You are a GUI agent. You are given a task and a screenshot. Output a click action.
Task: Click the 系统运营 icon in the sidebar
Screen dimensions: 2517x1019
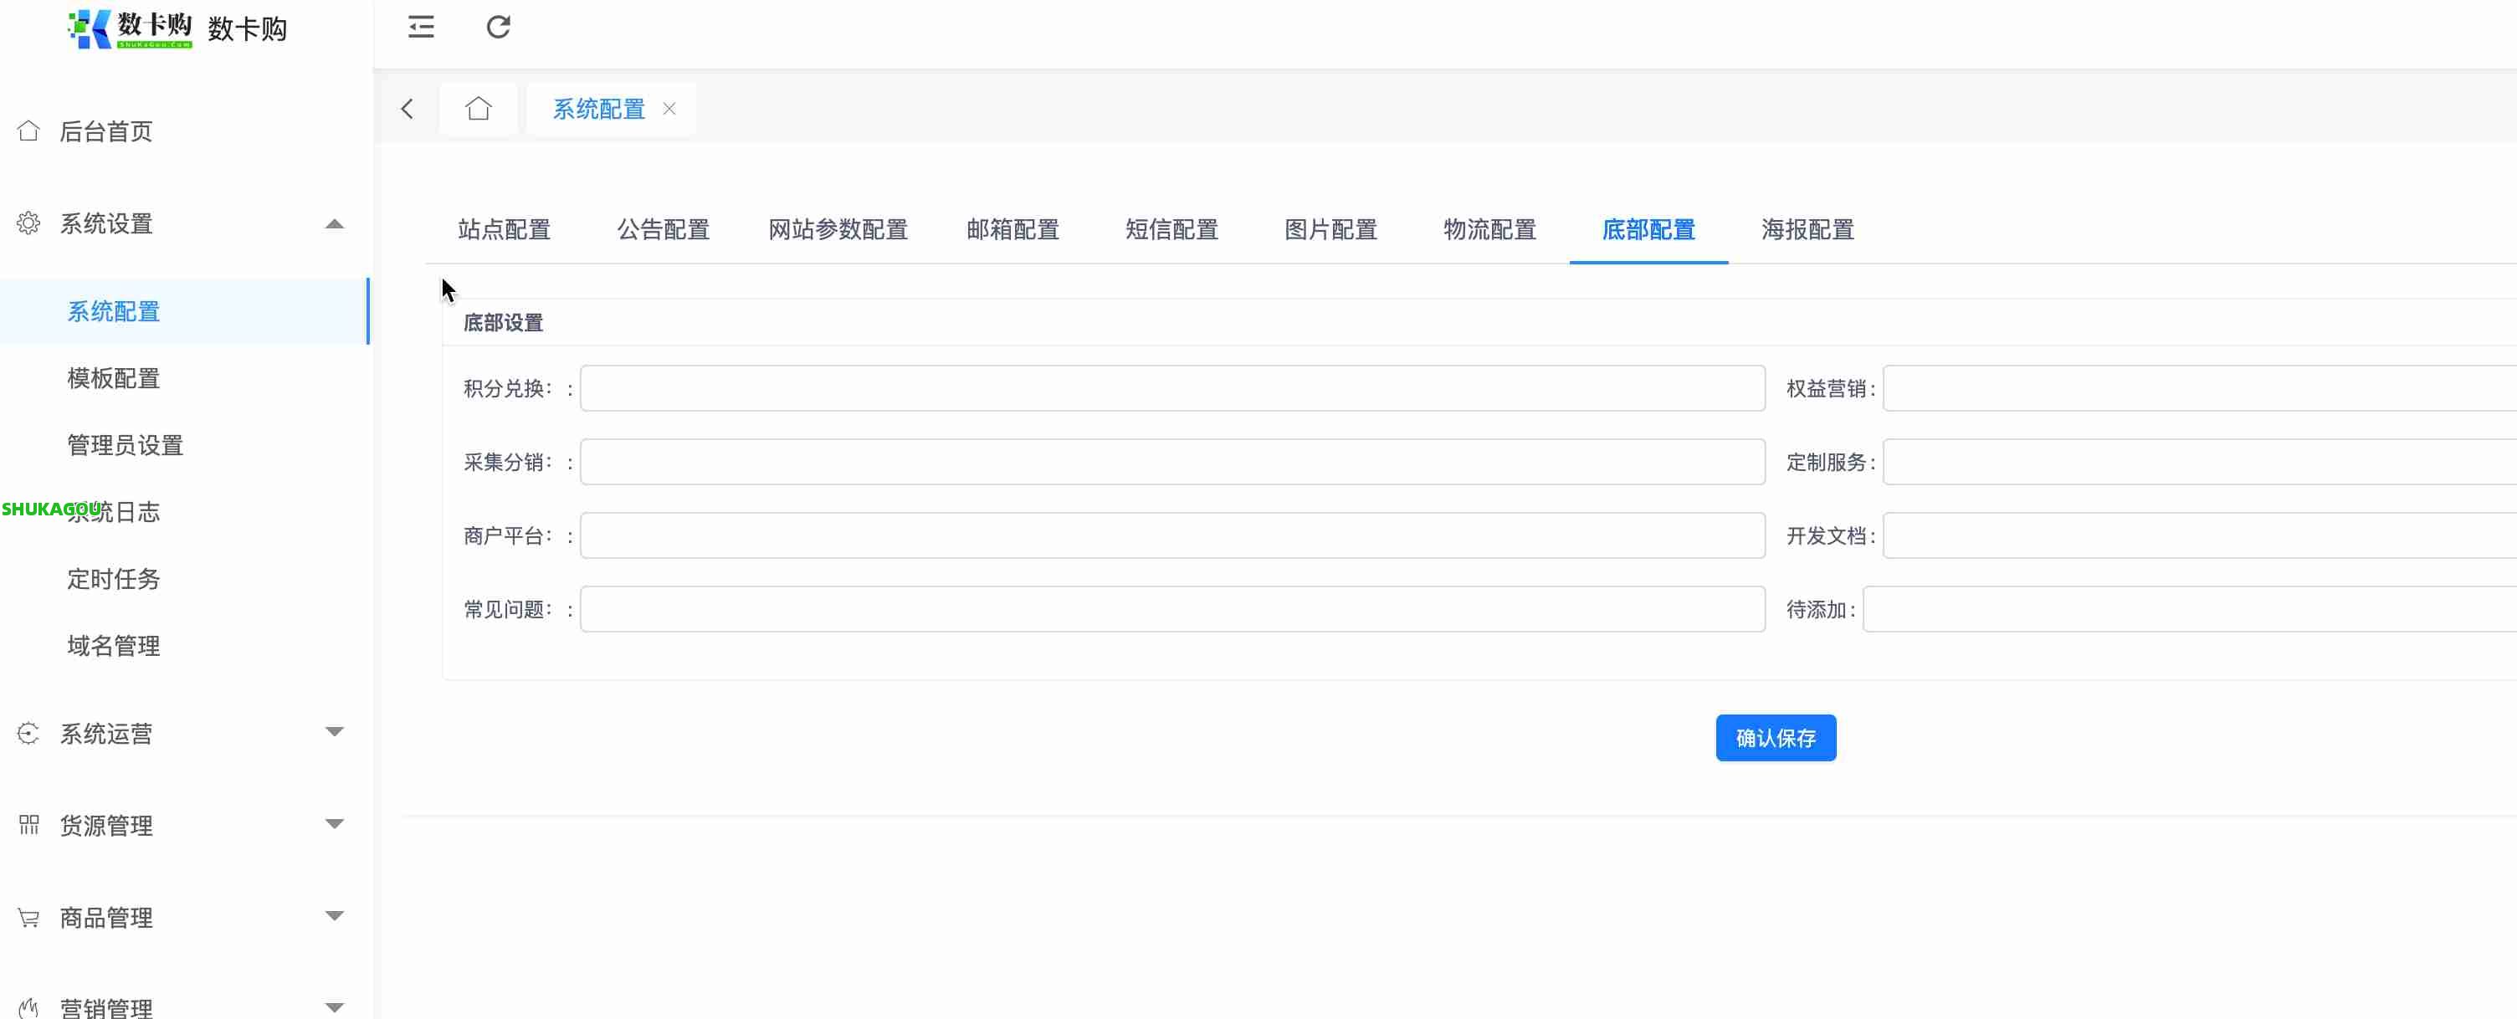[28, 733]
